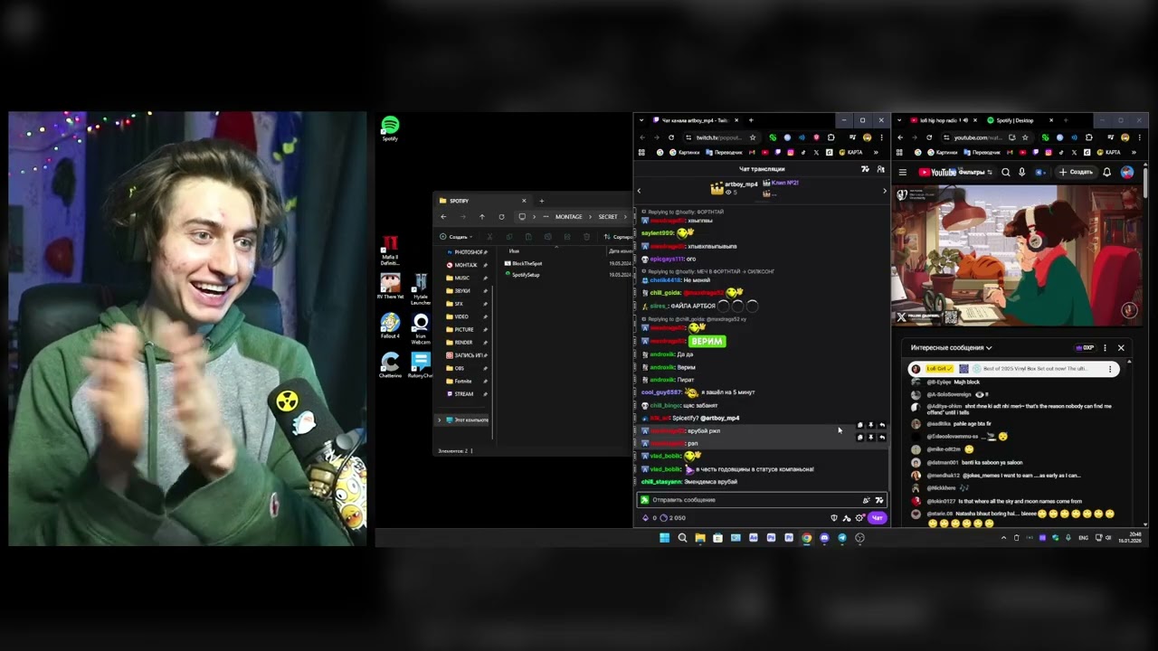Click the YouTube Создать button

[x=1076, y=172]
